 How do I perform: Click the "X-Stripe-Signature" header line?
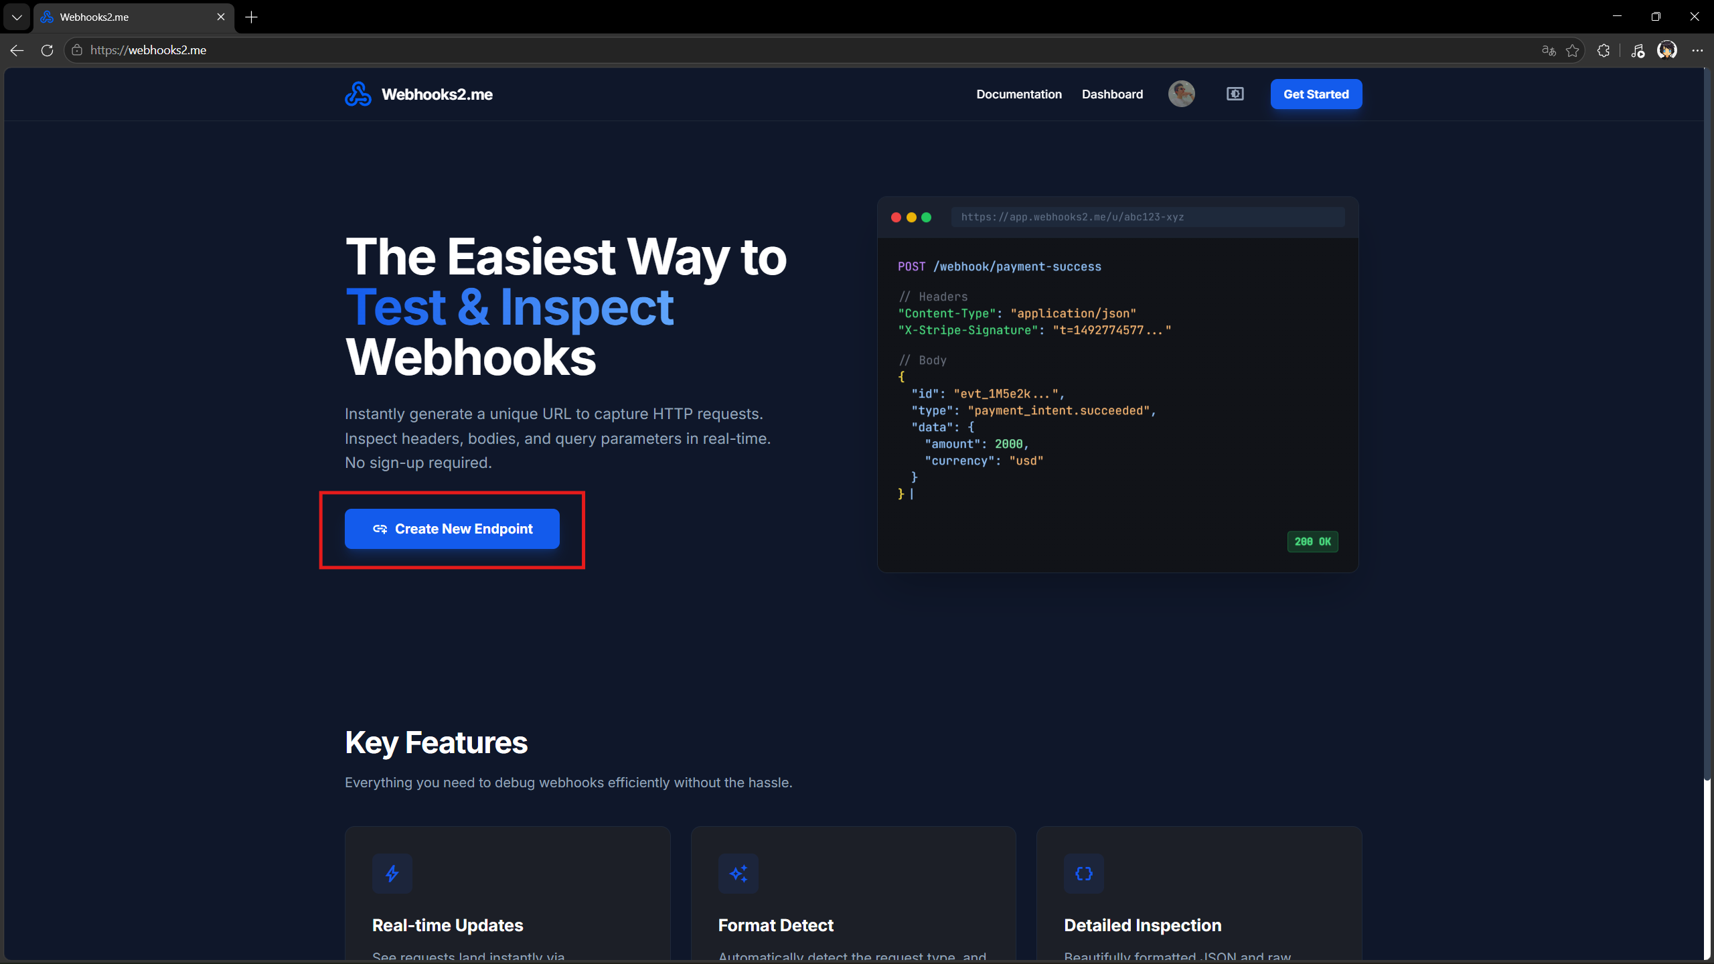[x=1034, y=330]
